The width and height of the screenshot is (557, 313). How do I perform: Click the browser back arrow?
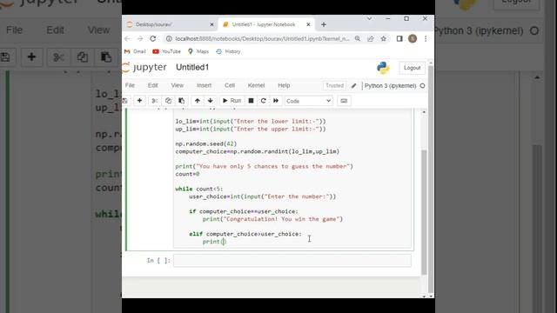127,38
